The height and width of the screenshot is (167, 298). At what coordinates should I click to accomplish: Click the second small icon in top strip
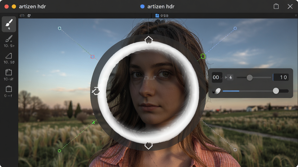click(x=29, y=16)
